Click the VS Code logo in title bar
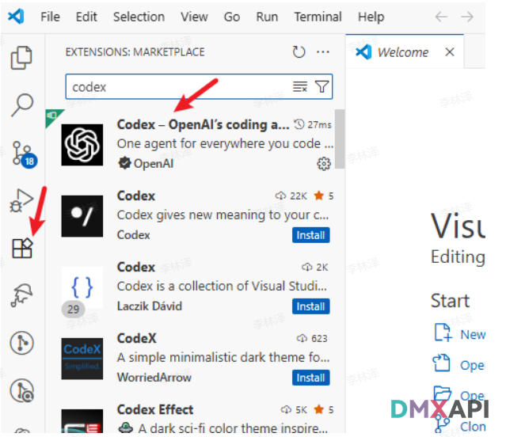Screen dimensions: 506x437 point(16,17)
